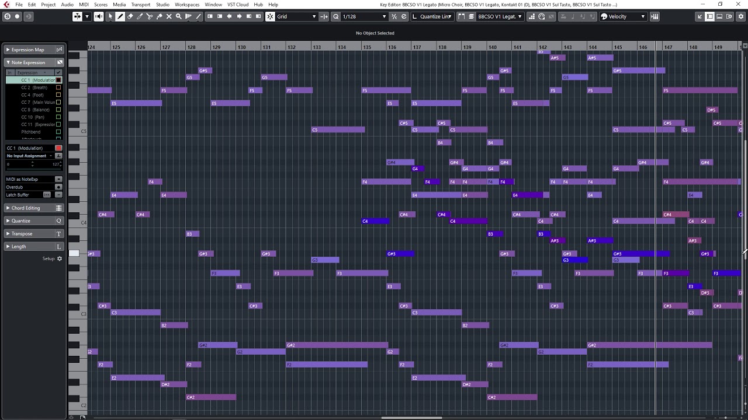Click the Nudge Left arrow icon
Screen dimensions: 748x420
[229, 16]
